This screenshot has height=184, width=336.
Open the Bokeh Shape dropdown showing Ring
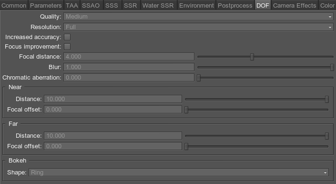point(179,173)
